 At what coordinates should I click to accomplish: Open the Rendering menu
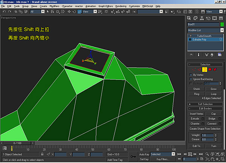coord(121,6)
